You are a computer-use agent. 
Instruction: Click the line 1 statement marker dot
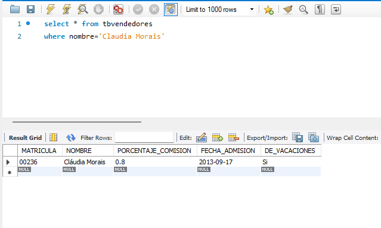[28, 23]
